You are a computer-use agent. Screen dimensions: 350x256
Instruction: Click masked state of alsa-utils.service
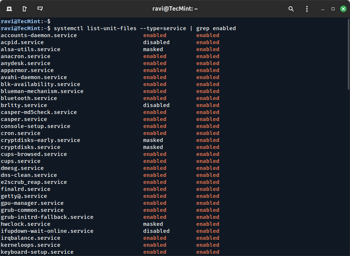(x=153, y=49)
